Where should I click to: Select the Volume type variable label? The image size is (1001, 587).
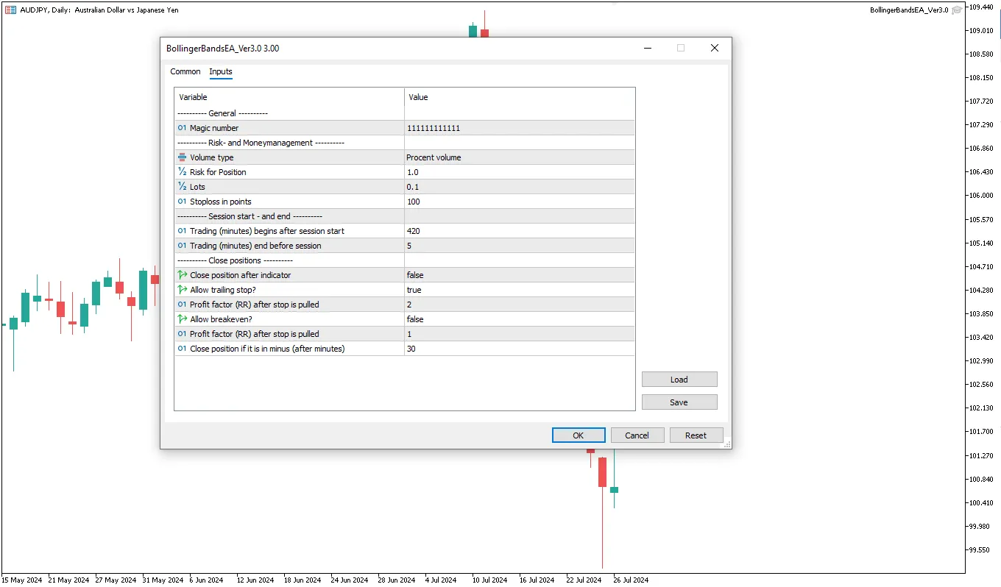point(212,157)
